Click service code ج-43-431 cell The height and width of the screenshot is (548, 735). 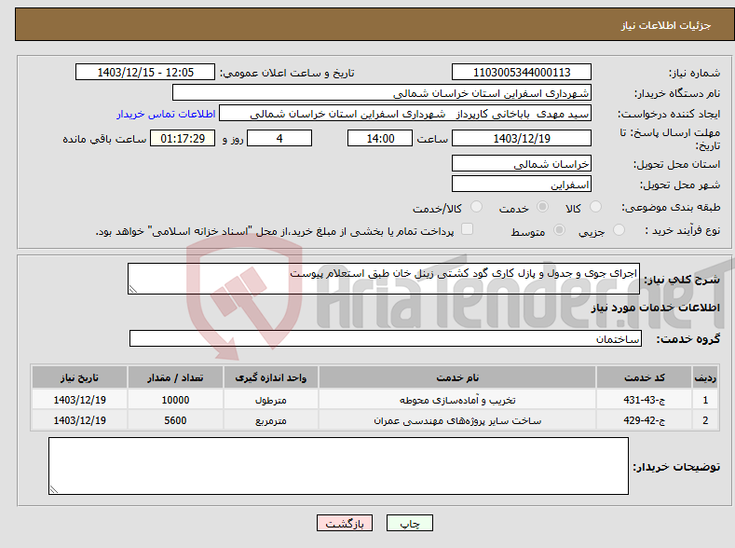pos(645,400)
